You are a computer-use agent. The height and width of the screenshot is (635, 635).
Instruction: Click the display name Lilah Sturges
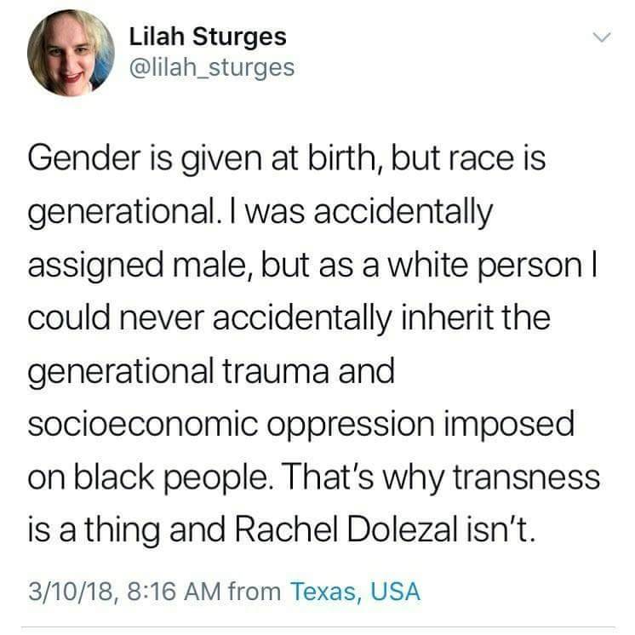208,37
